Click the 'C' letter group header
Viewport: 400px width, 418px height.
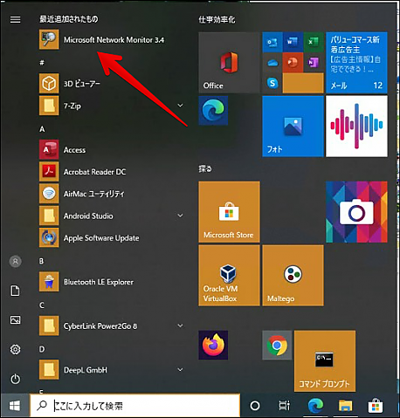pyautogui.click(x=42, y=305)
